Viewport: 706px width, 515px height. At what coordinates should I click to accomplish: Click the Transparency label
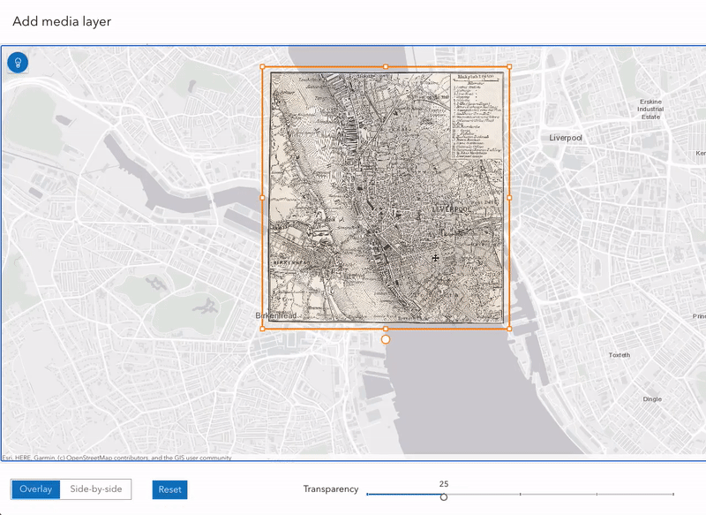330,488
